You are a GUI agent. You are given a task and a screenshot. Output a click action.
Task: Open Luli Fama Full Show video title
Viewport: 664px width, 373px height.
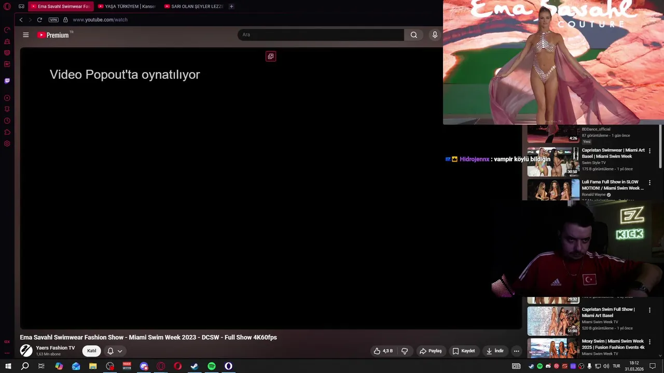613,185
